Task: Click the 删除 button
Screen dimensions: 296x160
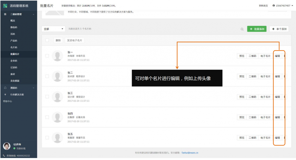Action: (58, 40)
